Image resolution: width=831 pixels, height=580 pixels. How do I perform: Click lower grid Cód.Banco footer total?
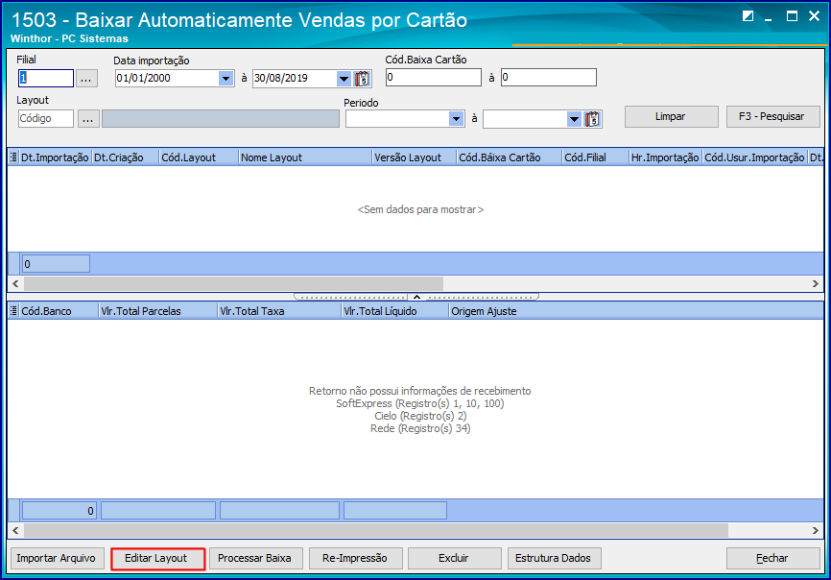[x=59, y=511]
